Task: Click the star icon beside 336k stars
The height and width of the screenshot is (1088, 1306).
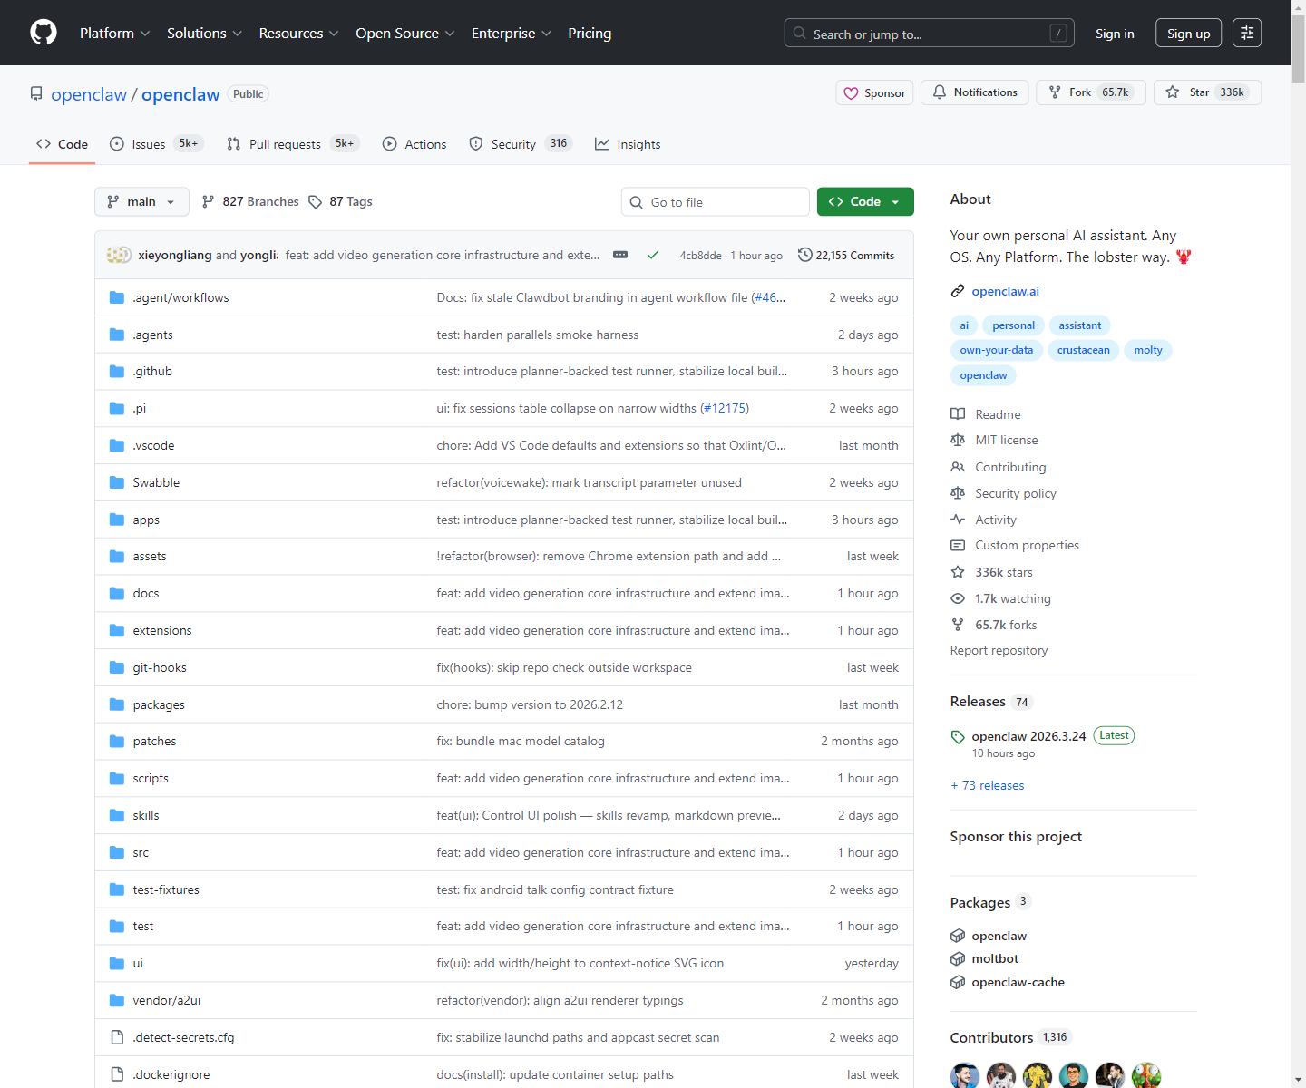Action: point(957,572)
